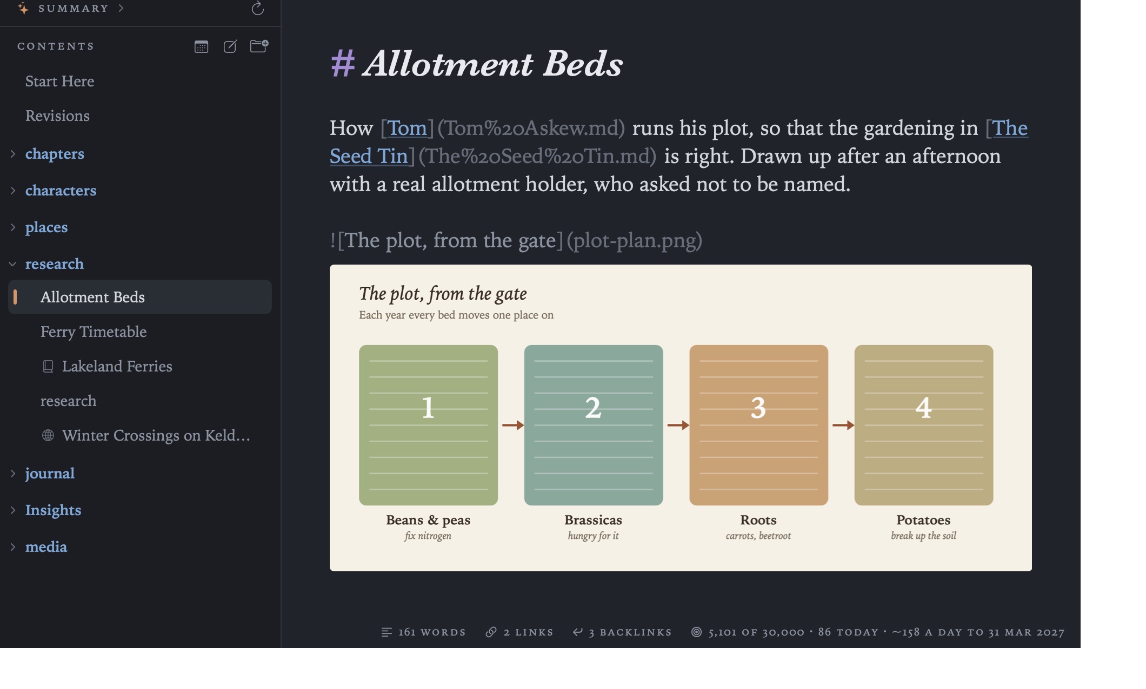Follow the Tom link in the text
The height and width of the screenshot is (689, 1146).
(x=408, y=128)
